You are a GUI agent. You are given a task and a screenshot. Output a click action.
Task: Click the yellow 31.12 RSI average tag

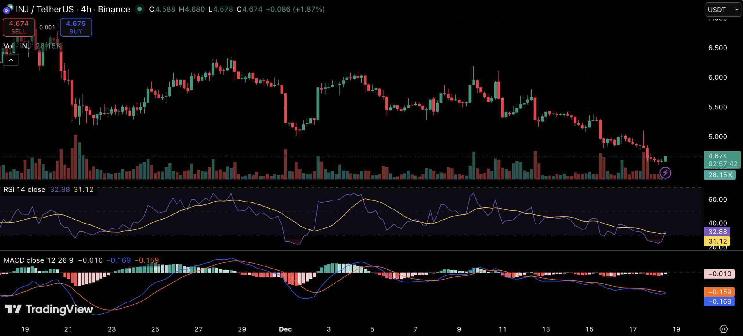[x=717, y=241]
